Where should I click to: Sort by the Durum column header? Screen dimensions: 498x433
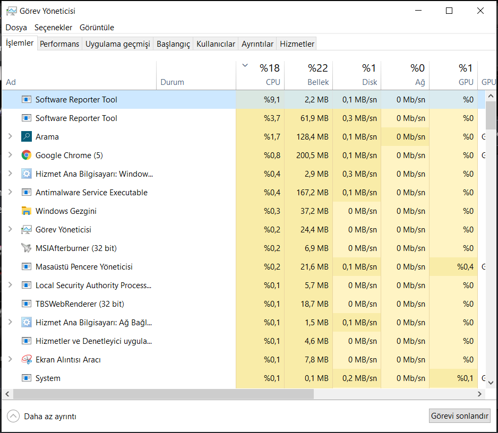pyautogui.click(x=196, y=75)
